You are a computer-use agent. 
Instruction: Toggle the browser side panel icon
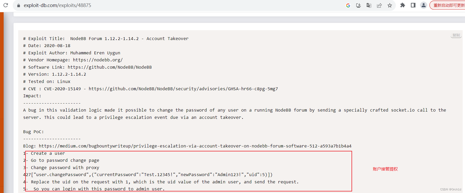coord(413,5)
